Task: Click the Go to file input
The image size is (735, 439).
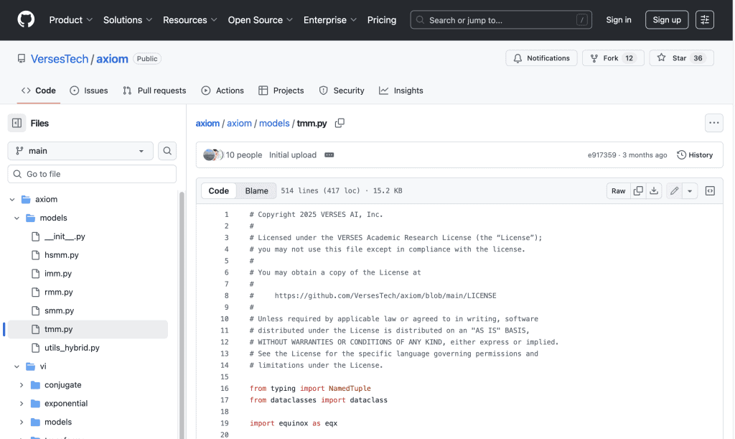Action: point(92,174)
